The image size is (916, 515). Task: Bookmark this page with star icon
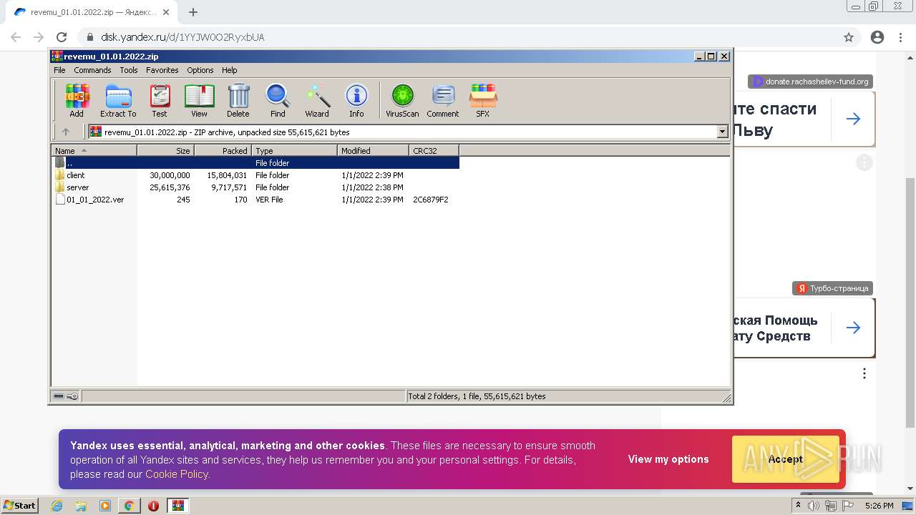coord(849,37)
